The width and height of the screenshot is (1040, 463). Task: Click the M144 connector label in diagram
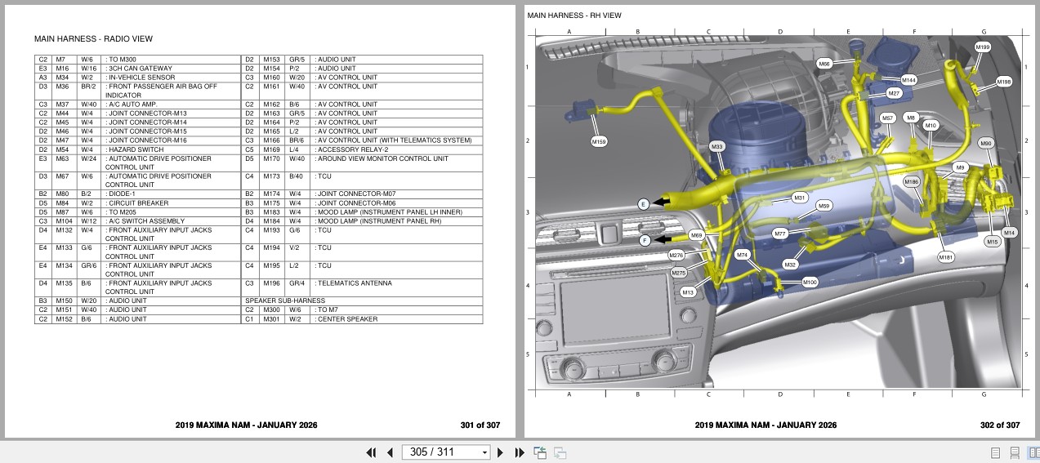[908, 80]
